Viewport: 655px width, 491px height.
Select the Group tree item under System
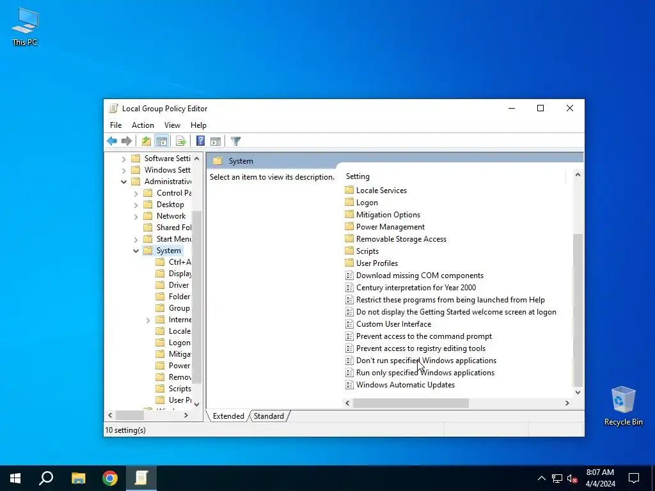[173, 308]
